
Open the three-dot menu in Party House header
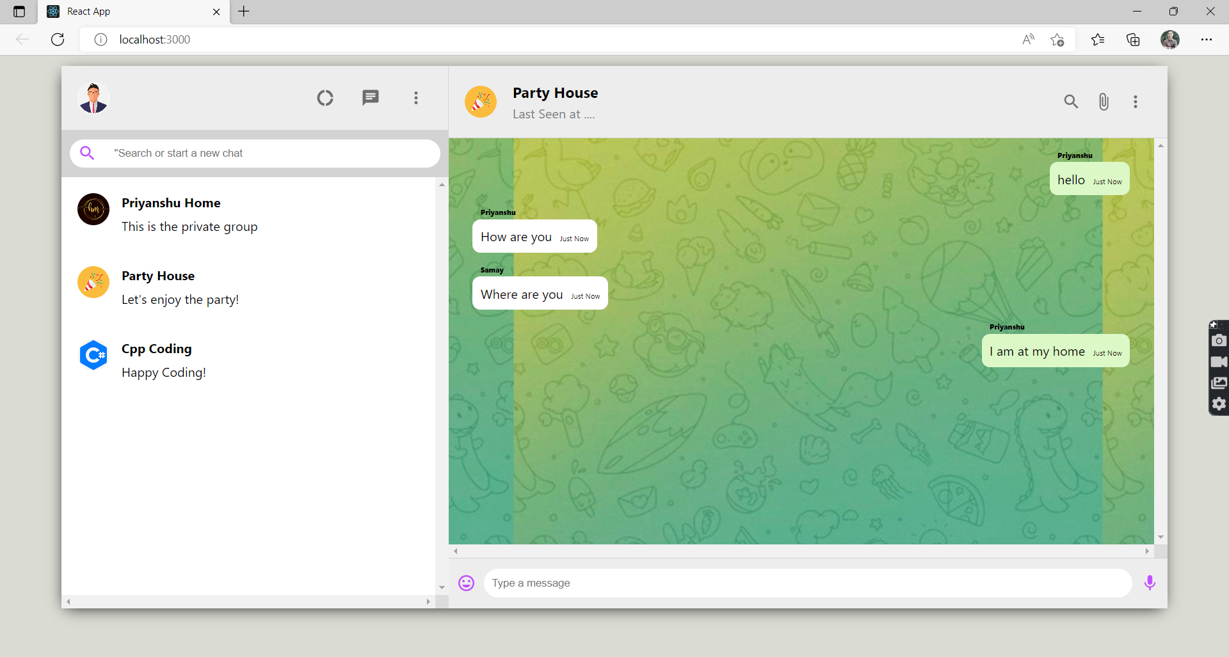coord(1135,101)
